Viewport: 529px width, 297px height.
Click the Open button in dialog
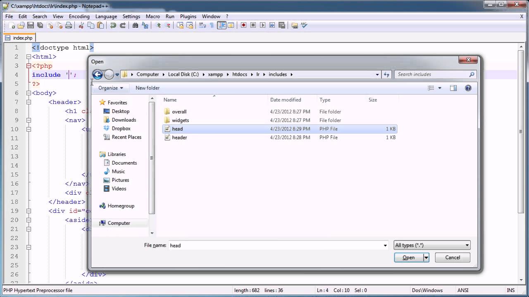(408, 257)
